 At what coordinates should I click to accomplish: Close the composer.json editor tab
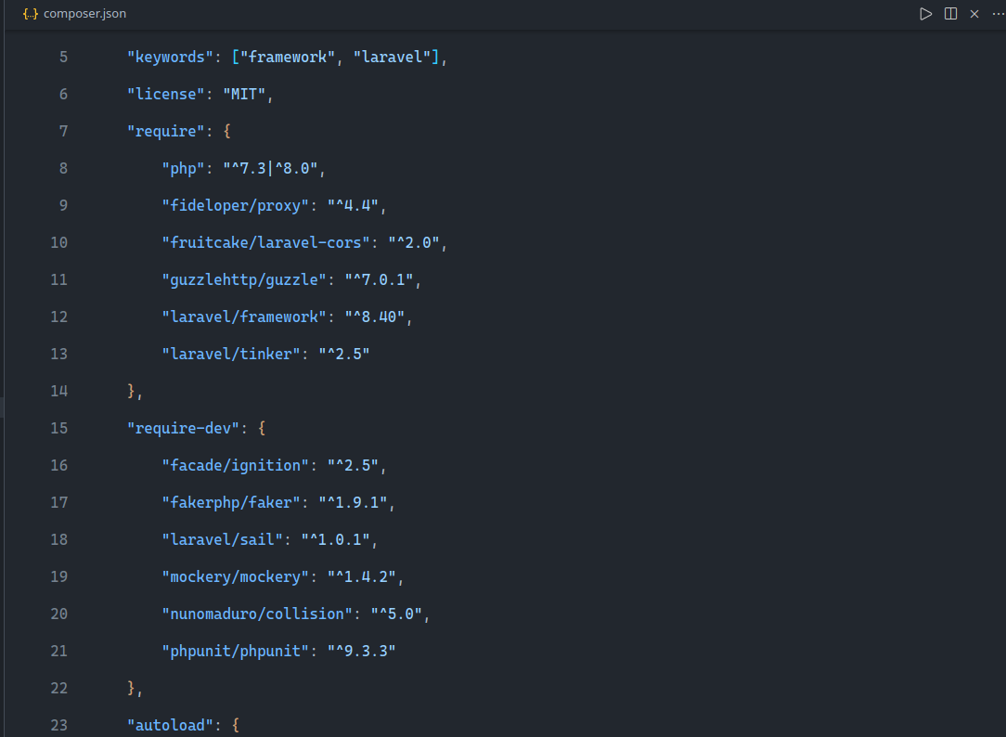[x=974, y=14]
